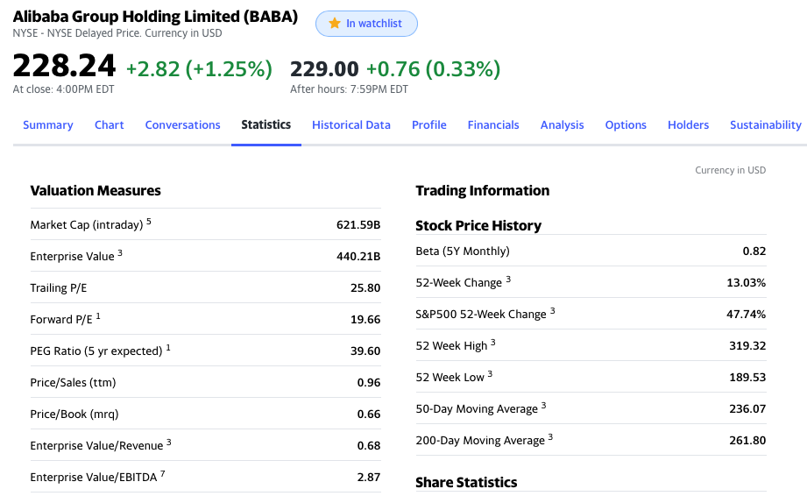Click the Trading Information heading
Image resolution: width=807 pixels, height=496 pixels.
(x=483, y=190)
